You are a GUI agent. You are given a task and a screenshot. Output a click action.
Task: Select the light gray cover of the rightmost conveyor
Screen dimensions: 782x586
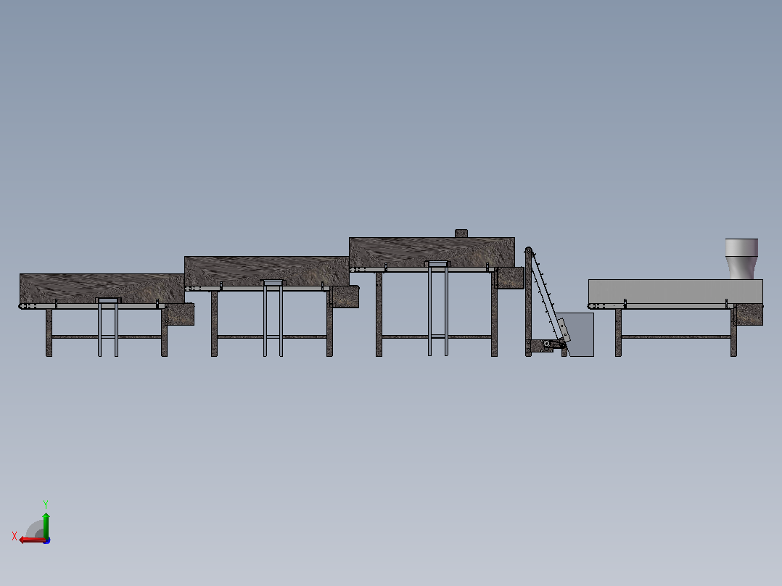(675, 292)
